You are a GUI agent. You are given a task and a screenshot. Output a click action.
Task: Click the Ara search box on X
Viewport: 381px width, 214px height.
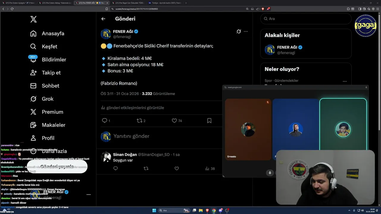click(306, 19)
